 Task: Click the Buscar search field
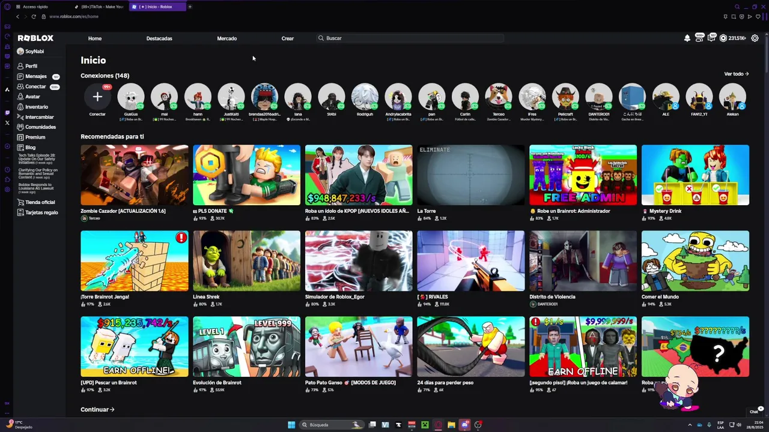[x=410, y=38]
